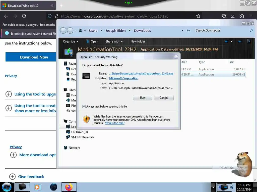Click the MediaCreationTool_22H2.exe file name link
The height and width of the screenshot is (192, 257).
(141, 73)
